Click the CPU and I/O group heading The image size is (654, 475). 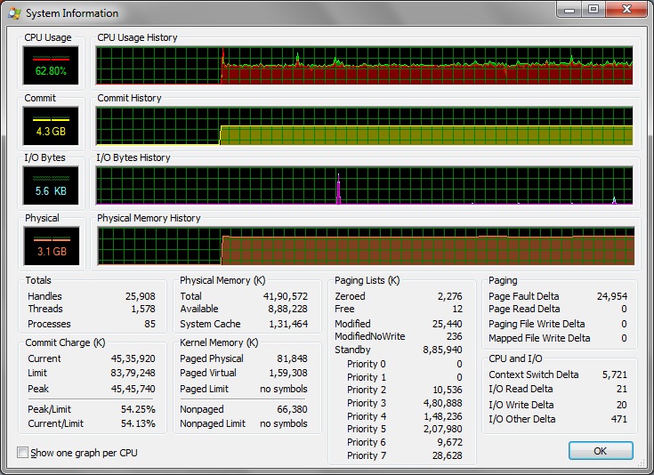(x=515, y=358)
